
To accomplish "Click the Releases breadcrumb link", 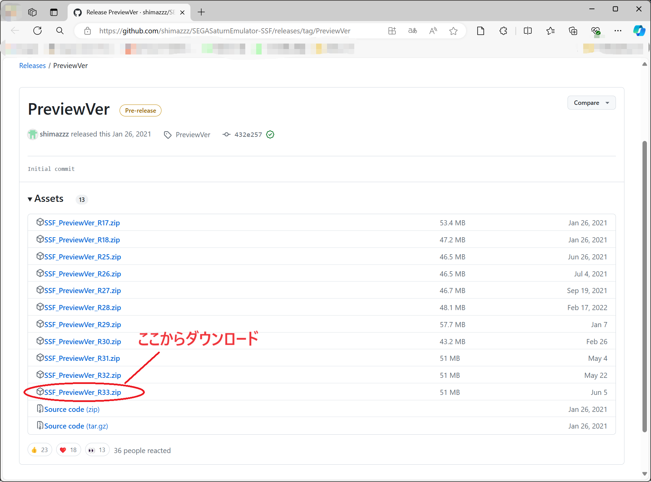I will (32, 66).
